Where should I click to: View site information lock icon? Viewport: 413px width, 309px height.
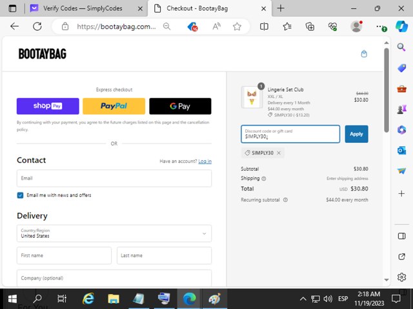point(65,26)
